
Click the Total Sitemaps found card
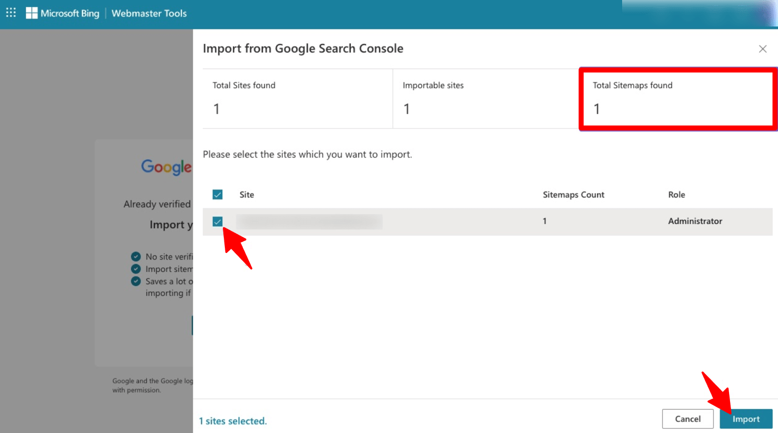tap(678, 98)
